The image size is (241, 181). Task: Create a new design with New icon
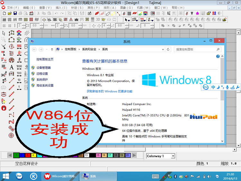tap(4, 14)
